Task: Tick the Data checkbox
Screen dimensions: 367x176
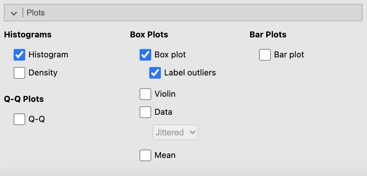Action: [145, 112]
